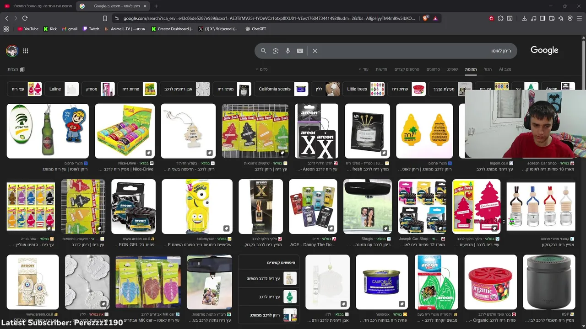
Task: Open Twitch bookmark
Action: [91, 29]
